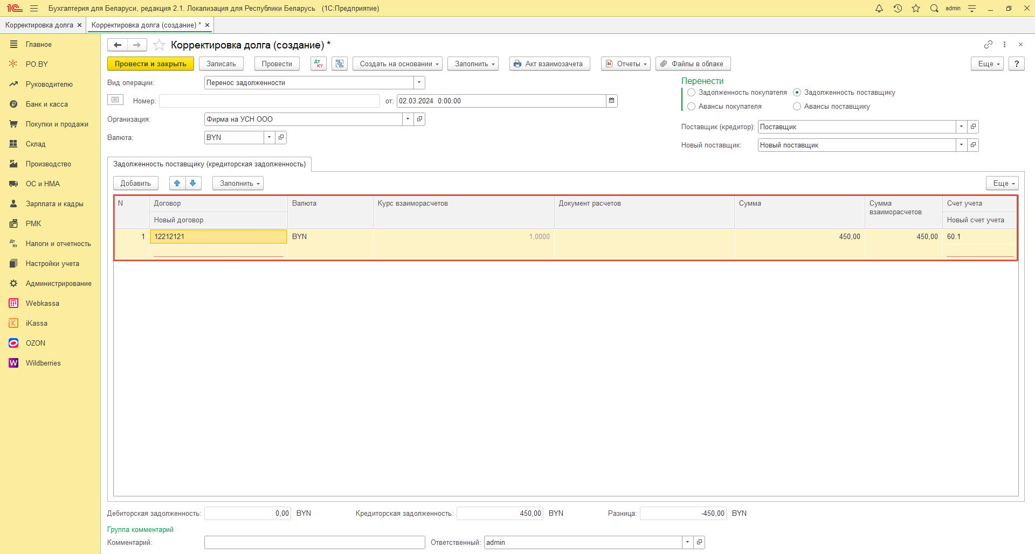Open table Заполнить dropdown
The image size is (1035, 554).
click(x=238, y=183)
